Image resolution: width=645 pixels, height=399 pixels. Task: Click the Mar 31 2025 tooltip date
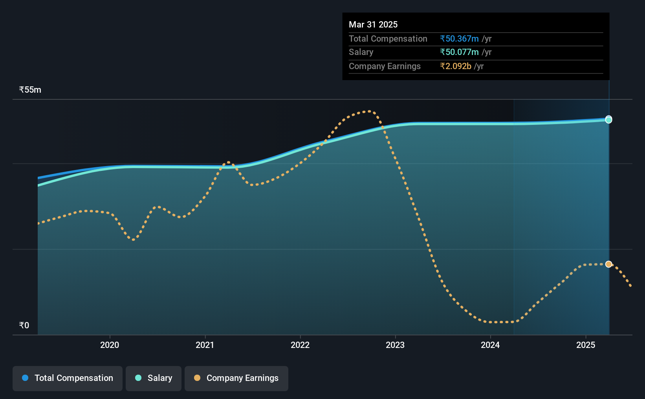(x=373, y=24)
